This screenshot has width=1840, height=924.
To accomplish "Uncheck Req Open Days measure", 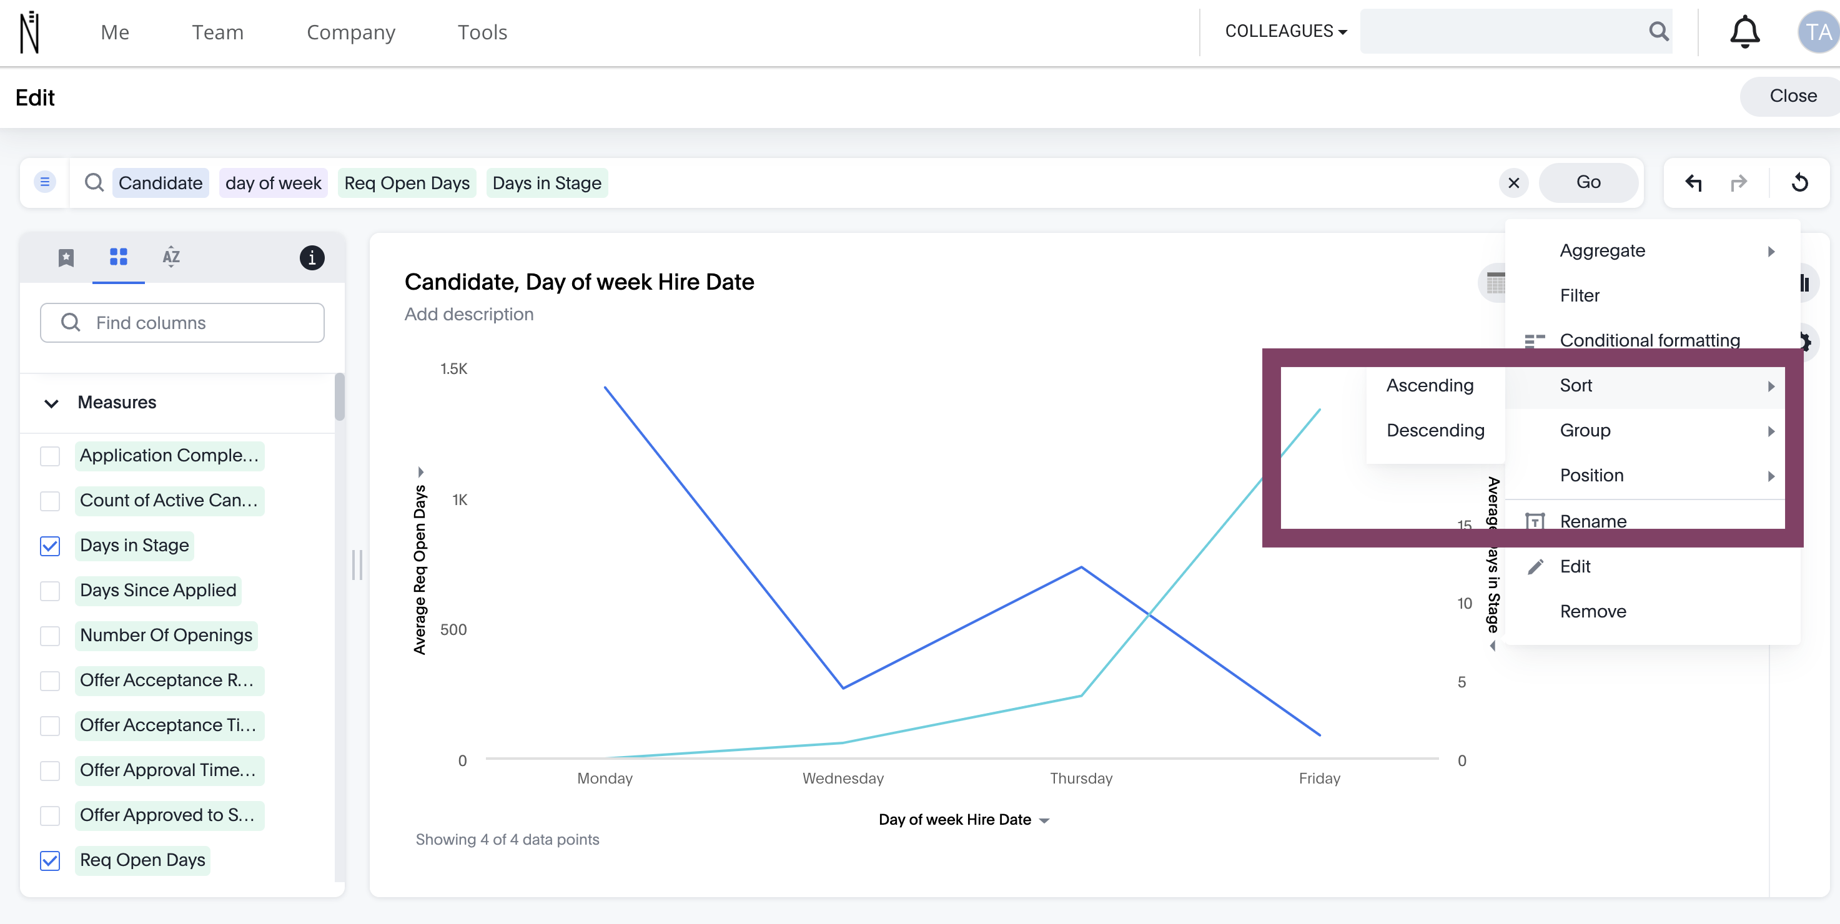I will point(50,860).
